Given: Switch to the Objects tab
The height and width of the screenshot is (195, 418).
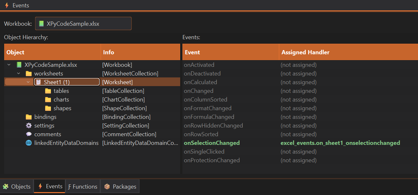Looking at the screenshot, I should 17,187.
